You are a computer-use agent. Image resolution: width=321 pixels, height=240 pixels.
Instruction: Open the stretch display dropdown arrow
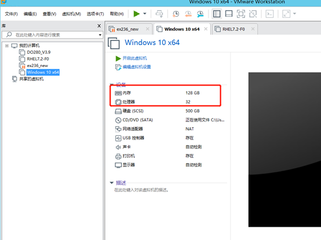[x=294, y=14]
